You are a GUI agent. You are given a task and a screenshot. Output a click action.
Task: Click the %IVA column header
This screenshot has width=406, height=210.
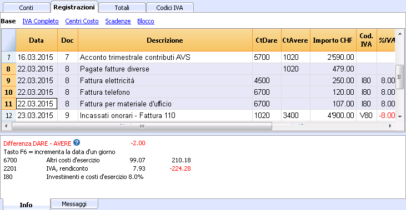point(386,40)
